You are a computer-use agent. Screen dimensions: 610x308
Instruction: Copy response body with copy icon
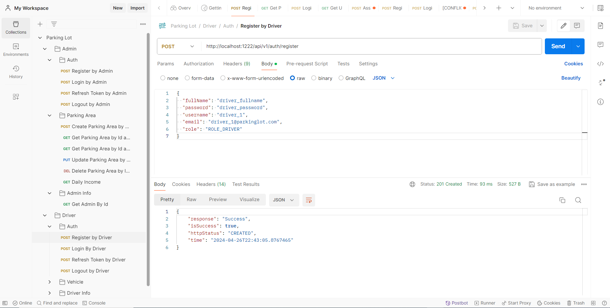(x=562, y=200)
